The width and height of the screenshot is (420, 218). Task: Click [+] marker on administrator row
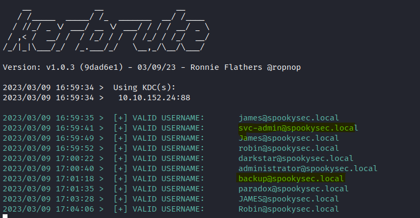click(121, 168)
